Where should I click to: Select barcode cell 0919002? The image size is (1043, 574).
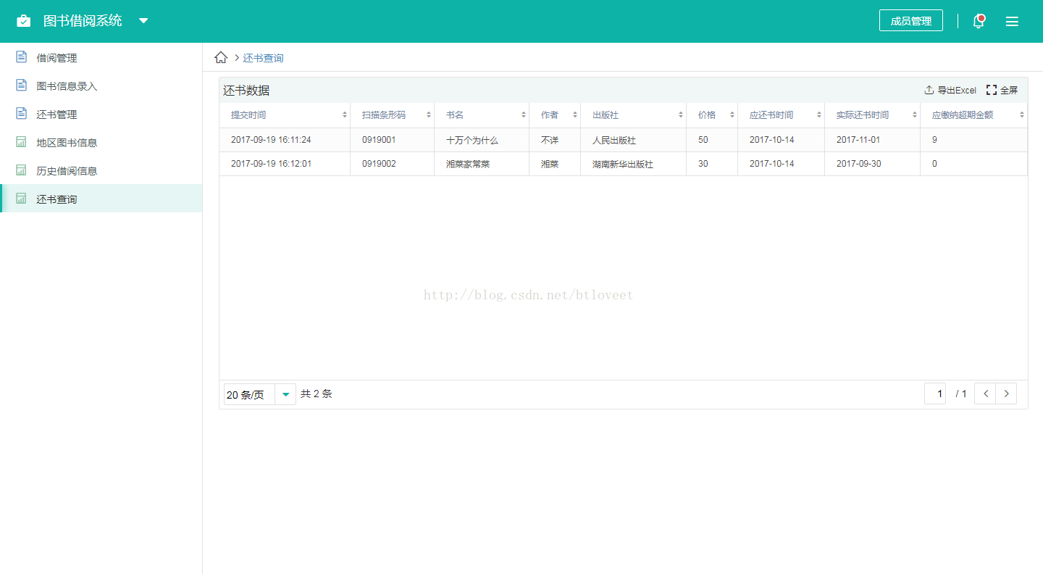(393, 164)
